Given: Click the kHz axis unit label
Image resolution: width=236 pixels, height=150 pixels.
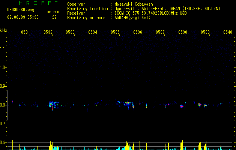Looking at the screenshot, I should [3, 30].
